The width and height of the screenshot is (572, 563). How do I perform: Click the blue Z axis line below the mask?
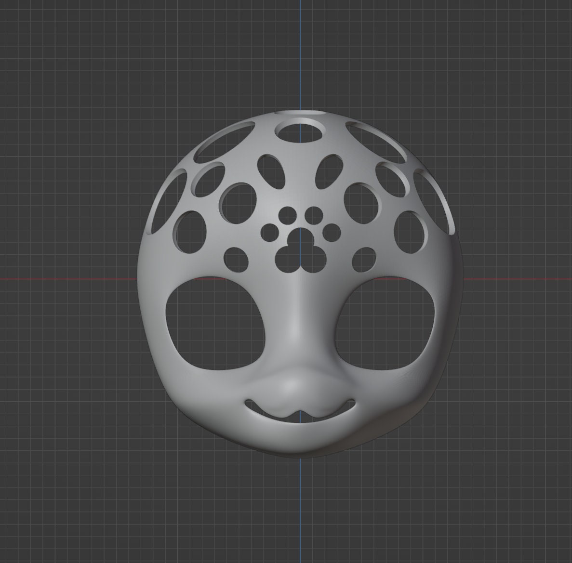[x=300, y=510]
